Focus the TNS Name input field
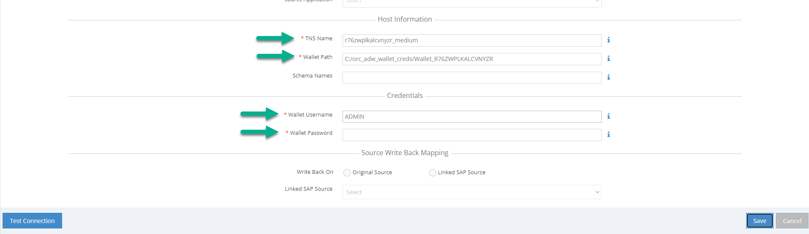Viewport: 809px width, 234px height. pos(472,40)
